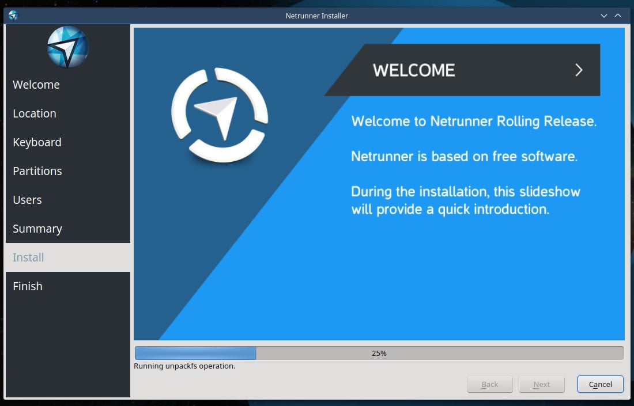Click the disabled Back button

tap(489, 384)
